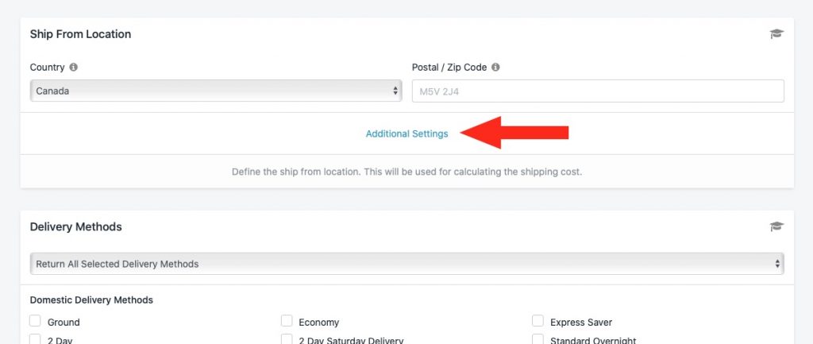Click the arrows on the Country select box
This screenshot has width=813, height=344.
point(395,91)
